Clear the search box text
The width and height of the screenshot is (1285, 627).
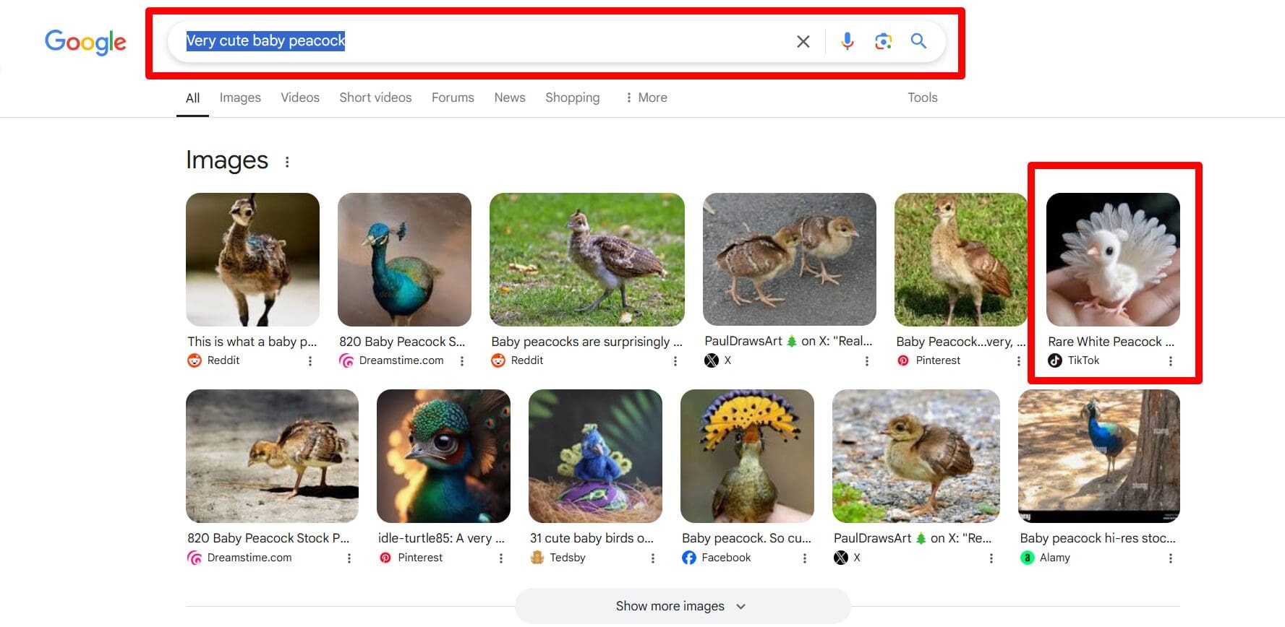click(x=803, y=42)
